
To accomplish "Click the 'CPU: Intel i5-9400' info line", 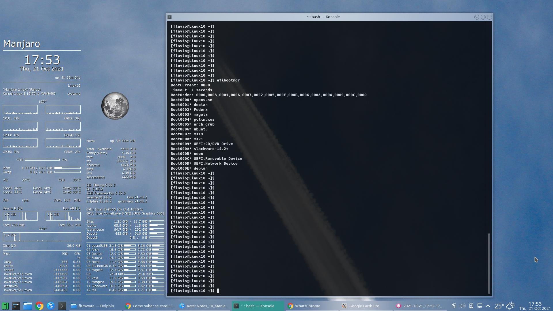I will [114, 210].
